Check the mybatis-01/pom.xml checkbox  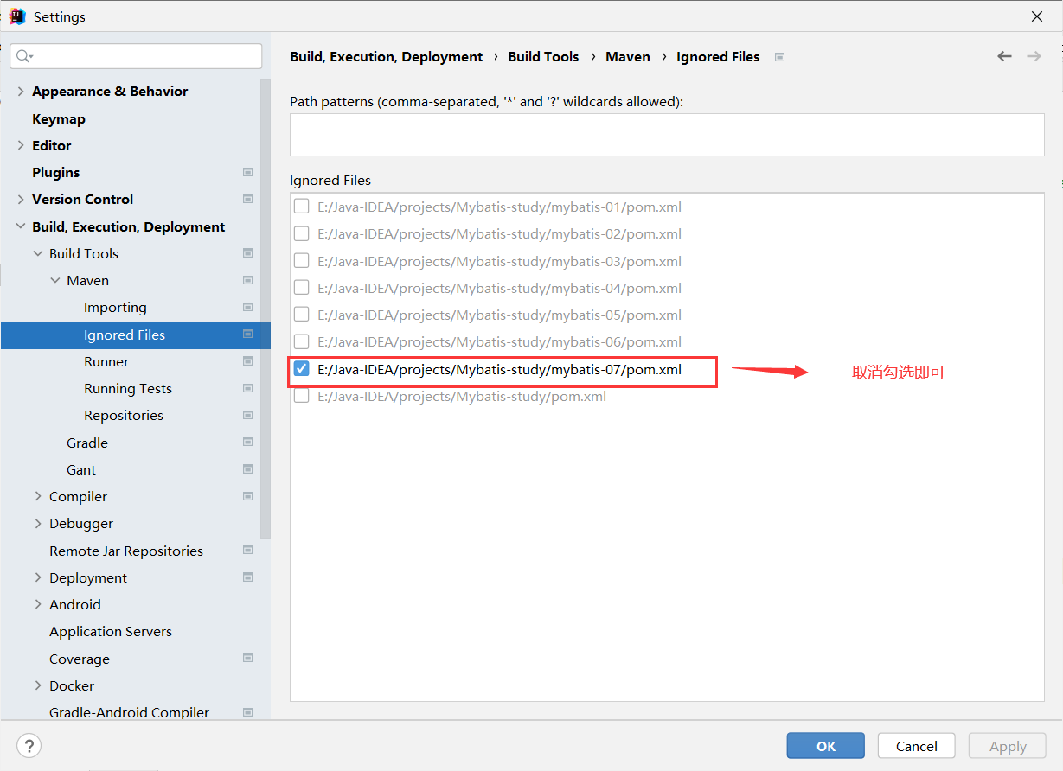coord(301,207)
